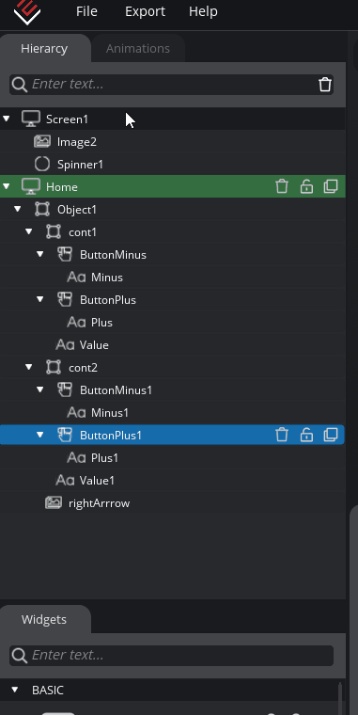Viewport: 358px width, 715px height.
Task: Click the Image2 image icon
Action: 42,141
